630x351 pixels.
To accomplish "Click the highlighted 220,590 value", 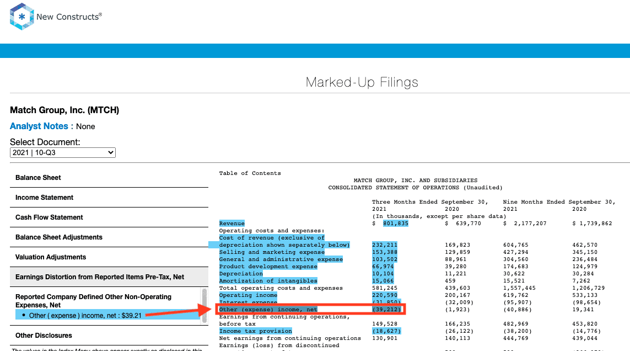I will pos(385,295).
